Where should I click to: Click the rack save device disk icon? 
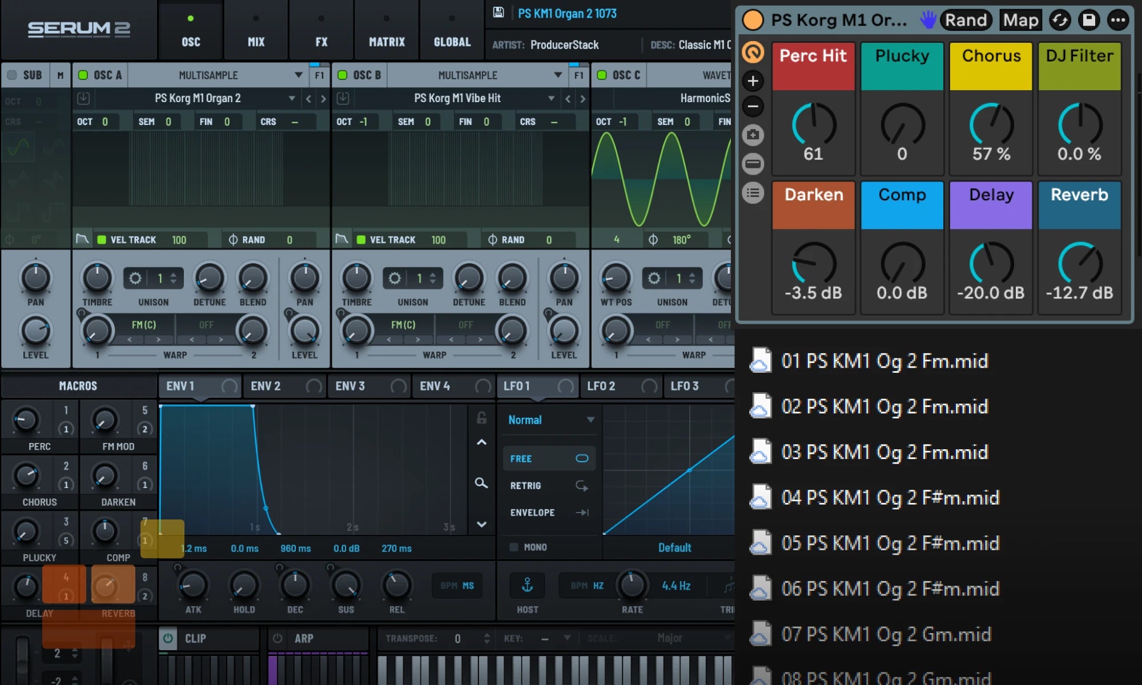coord(1089,20)
